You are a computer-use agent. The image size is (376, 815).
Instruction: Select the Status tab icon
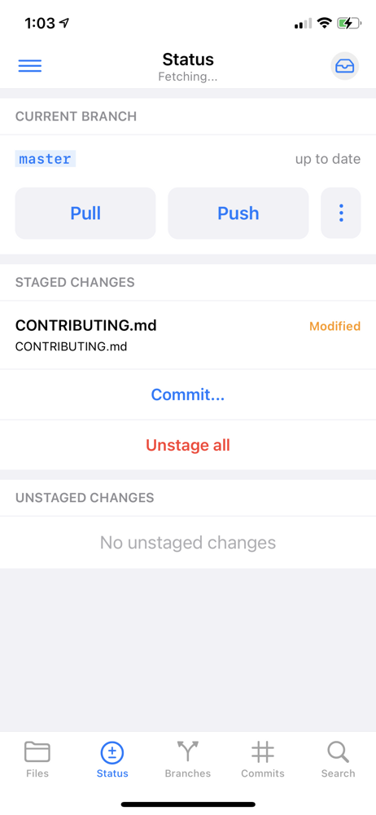[x=112, y=752]
